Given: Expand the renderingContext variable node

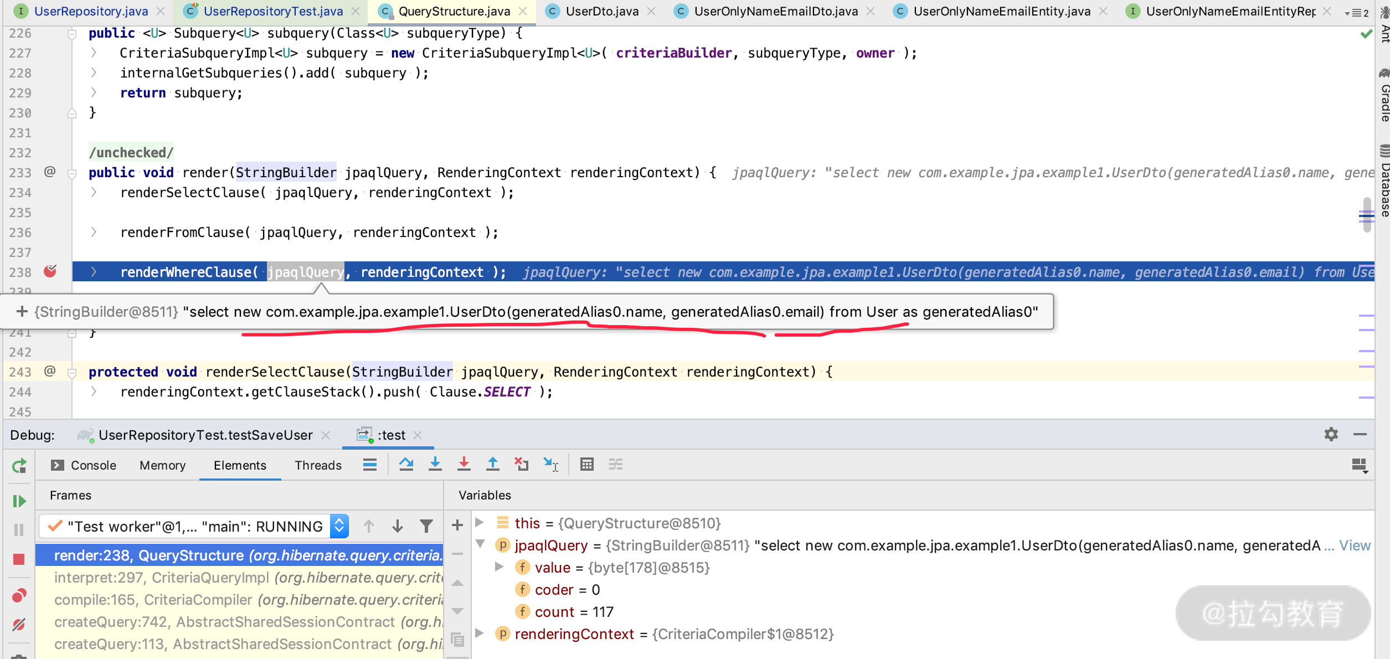Looking at the screenshot, I should click(481, 634).
